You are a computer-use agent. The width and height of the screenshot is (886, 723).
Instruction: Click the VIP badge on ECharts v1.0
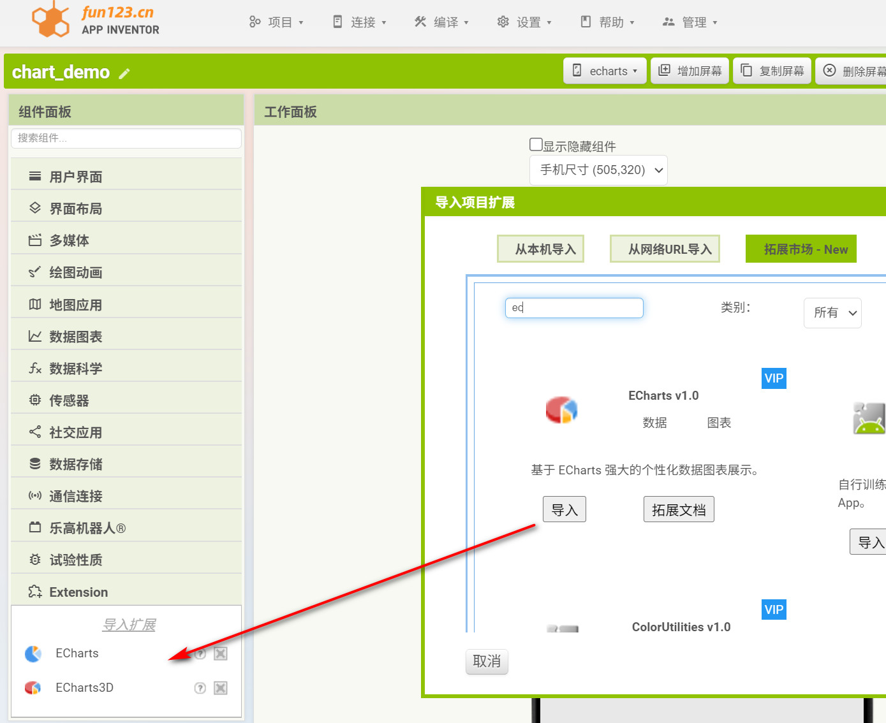click(774, 378)
